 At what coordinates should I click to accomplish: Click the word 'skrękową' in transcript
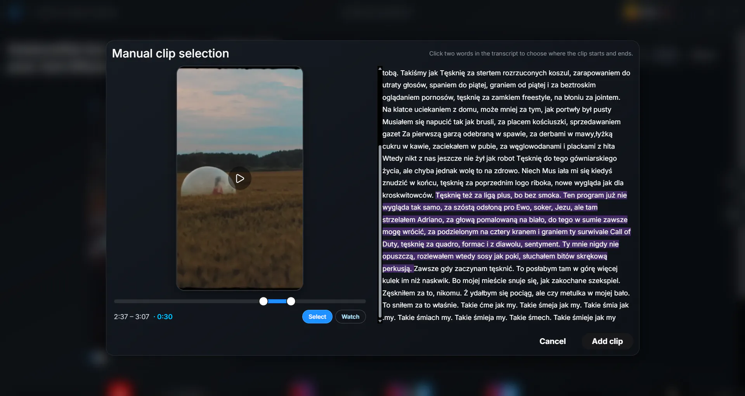592,256
